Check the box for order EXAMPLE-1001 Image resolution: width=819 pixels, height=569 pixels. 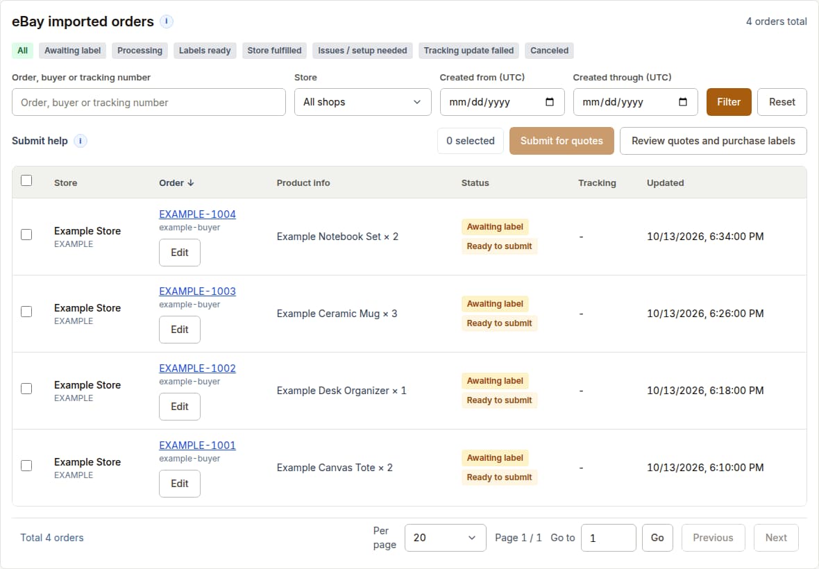[26, 466]
